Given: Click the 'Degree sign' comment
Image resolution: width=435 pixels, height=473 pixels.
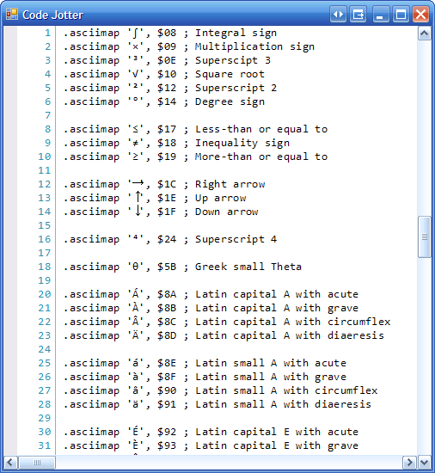Looking at the screenshot, I should (230, 102).
